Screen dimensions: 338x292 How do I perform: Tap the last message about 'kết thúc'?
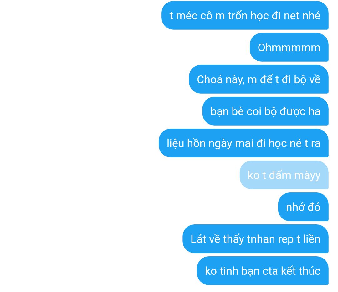tap(263, 270)
